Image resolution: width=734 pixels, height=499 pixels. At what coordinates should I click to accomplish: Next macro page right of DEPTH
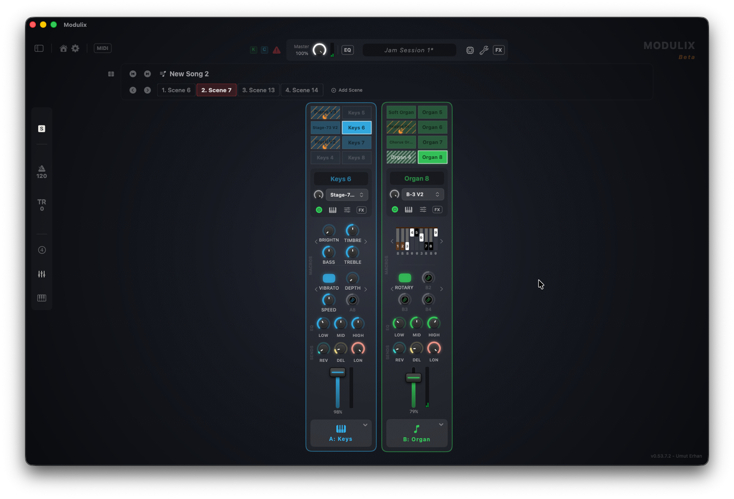pyautogui.click(x=366, y=289)
